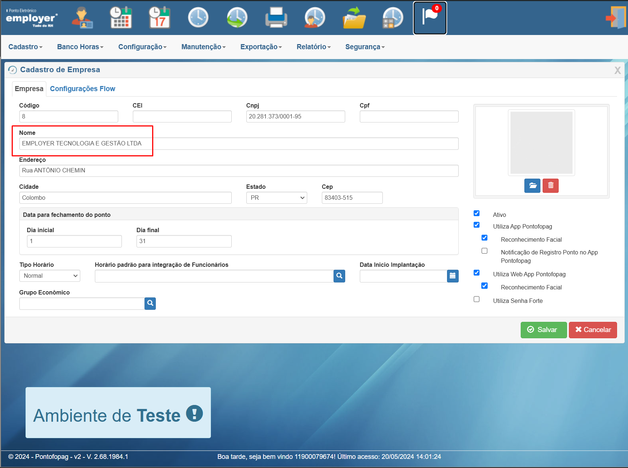Search Horário padrão with magnifier button
Screen dimensions: 628x468
339,276
